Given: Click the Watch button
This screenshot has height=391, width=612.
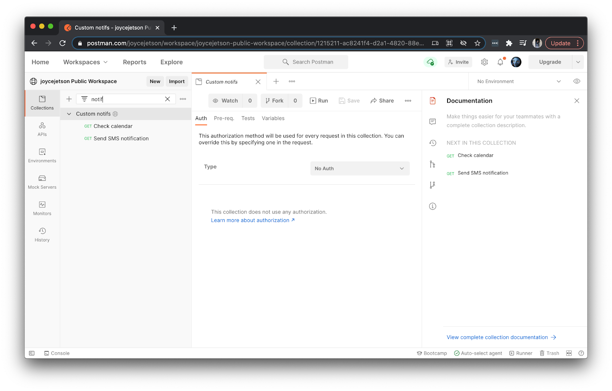Looking at the screenshot, I should point(225,101).
